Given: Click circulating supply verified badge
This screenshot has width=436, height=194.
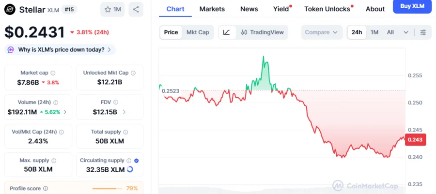Looking at the screenshot, I should pyautogui.click(x=136, y=161).
